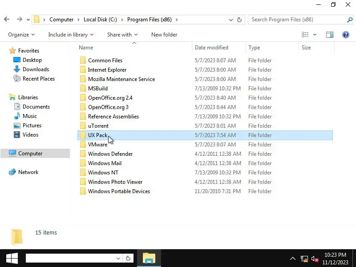Select the Windows Defender folder icon
Viewport: 356px width, 267px height.
83,154
